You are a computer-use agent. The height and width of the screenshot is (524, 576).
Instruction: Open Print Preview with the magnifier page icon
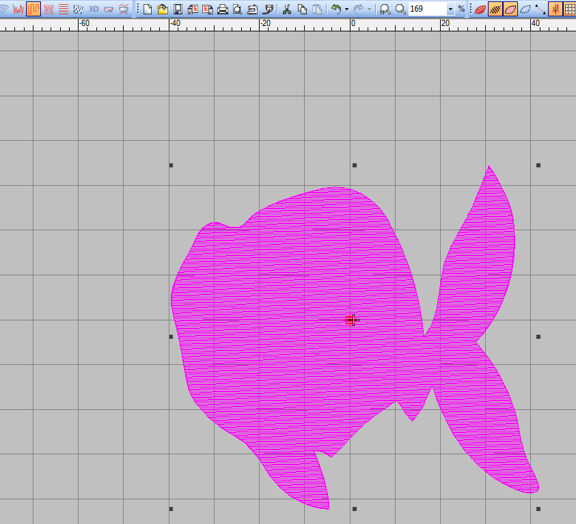[237, 10]
